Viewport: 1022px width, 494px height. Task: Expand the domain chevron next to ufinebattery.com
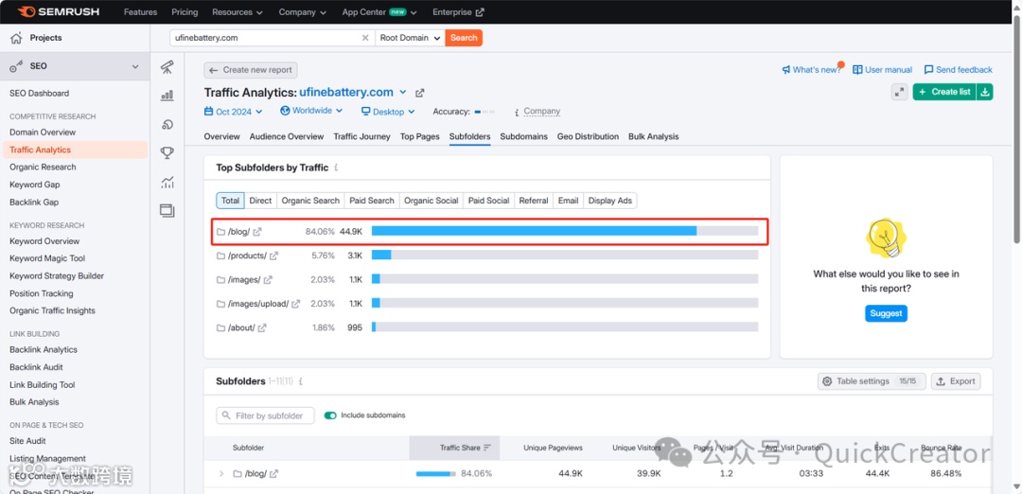pos(403,92)
